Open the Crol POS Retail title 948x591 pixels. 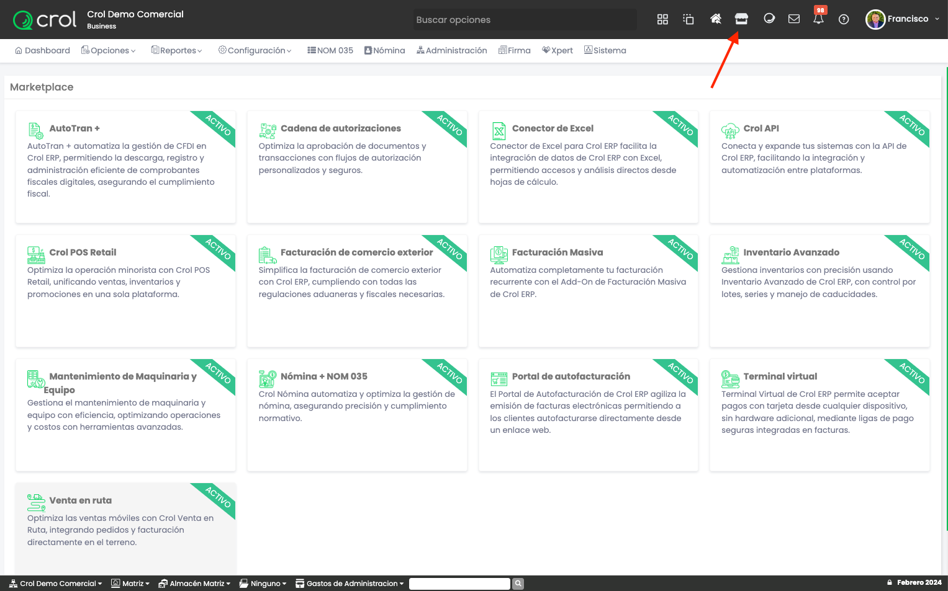(83, 252)
